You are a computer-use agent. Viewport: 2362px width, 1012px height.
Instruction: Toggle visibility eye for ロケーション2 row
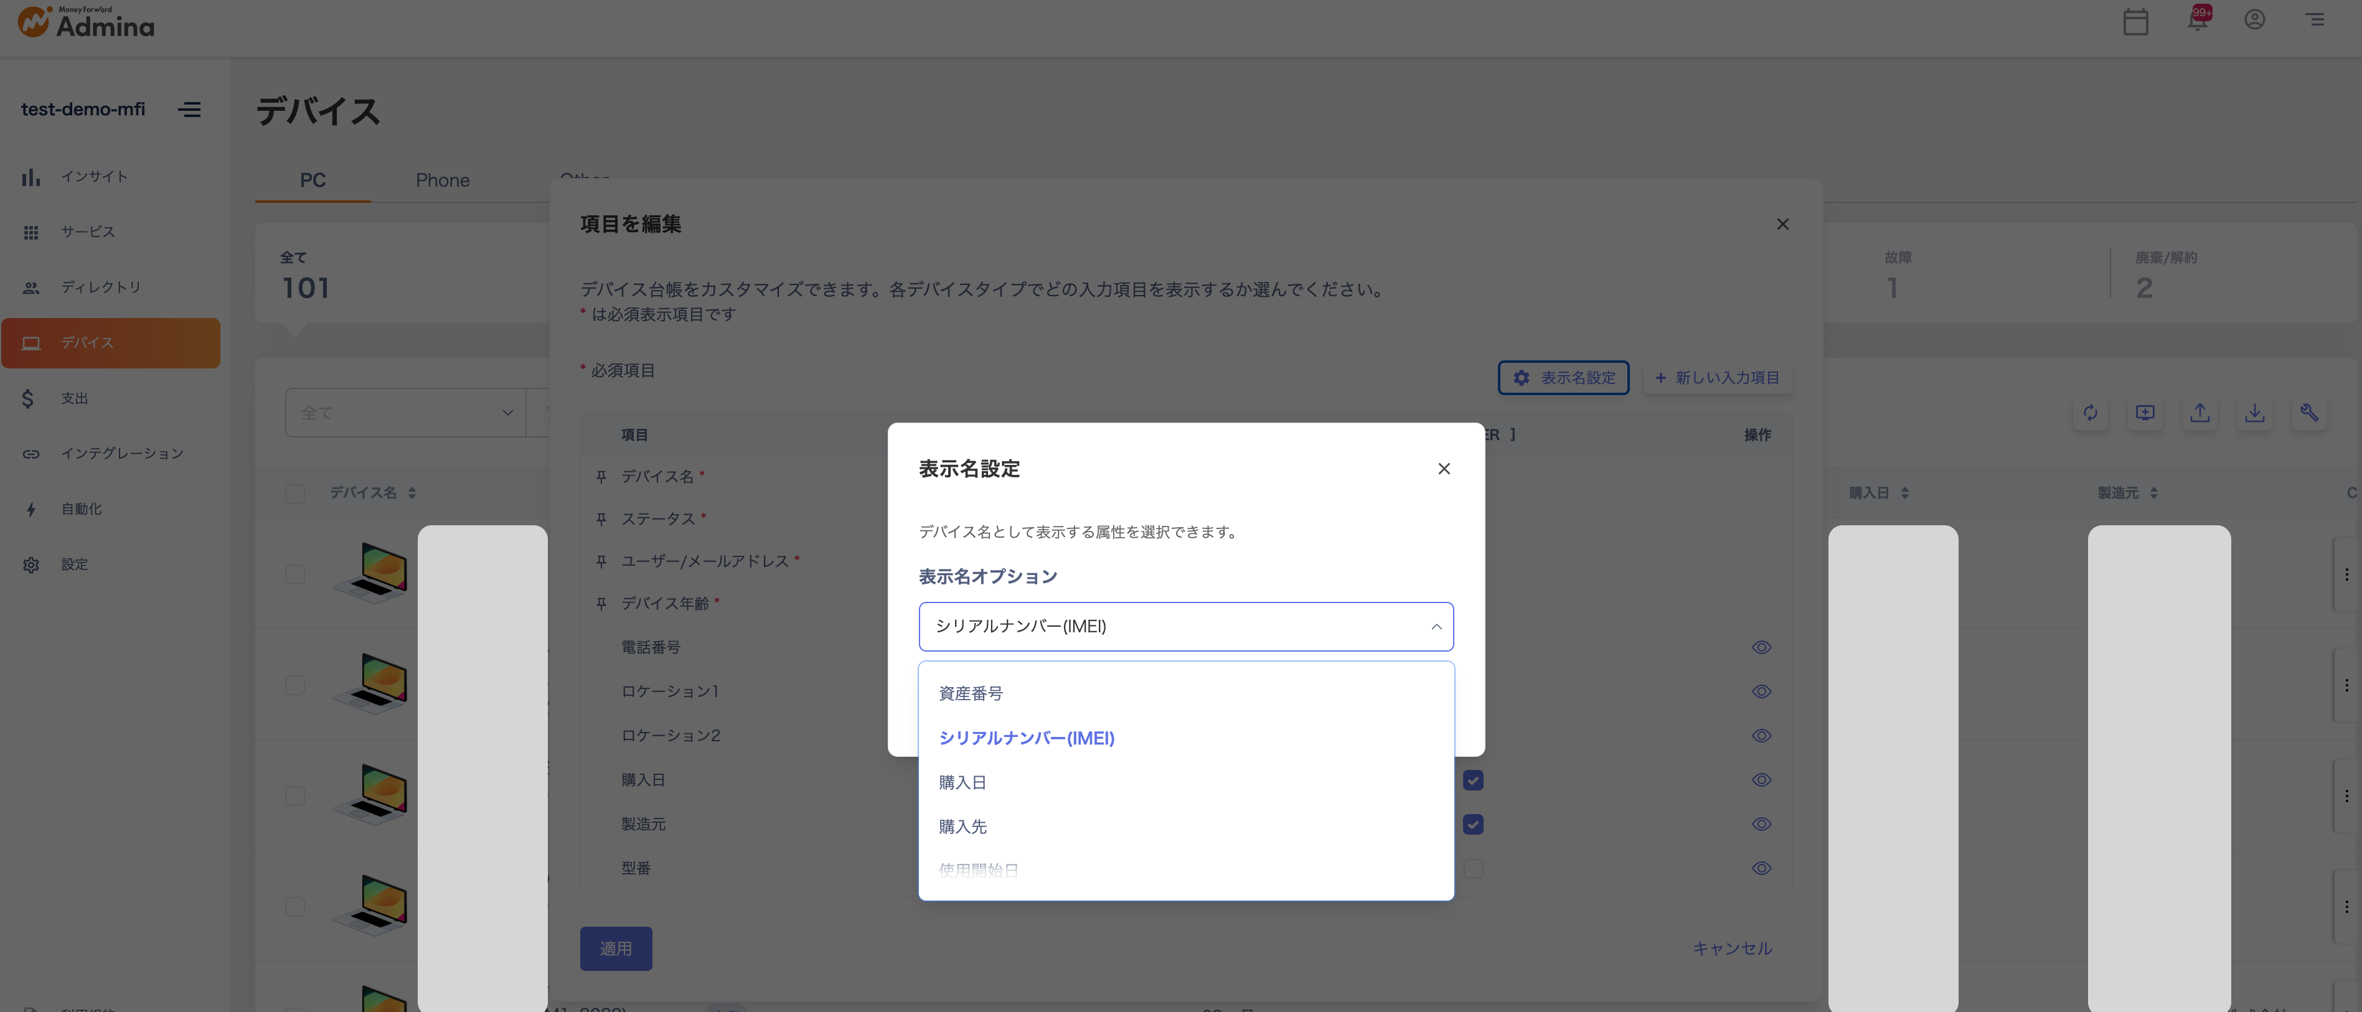[1761, 736]
